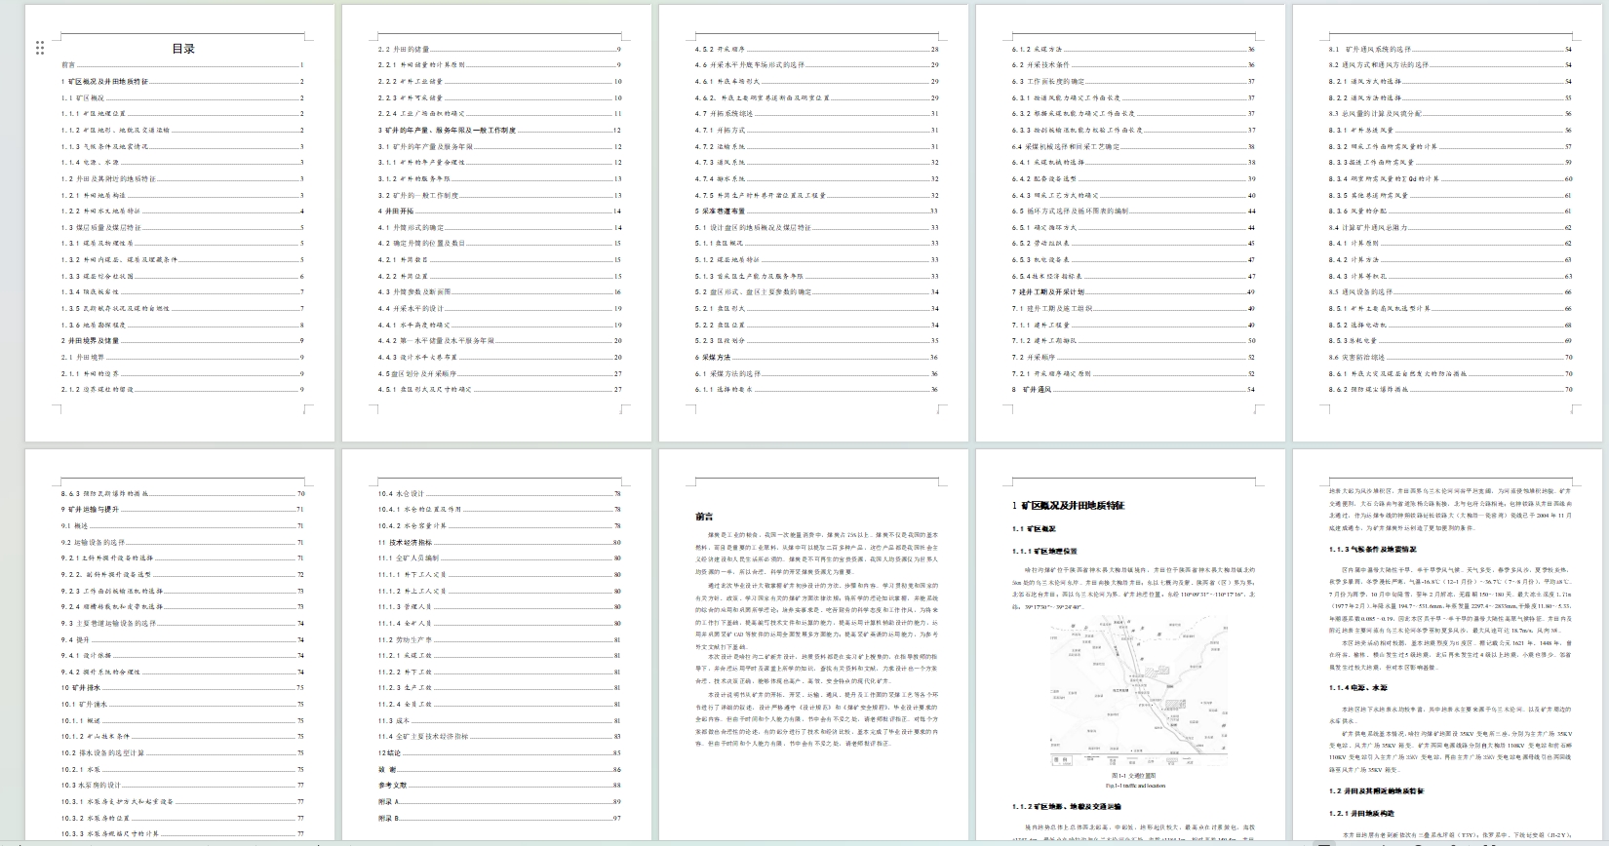Jump to '4.7 开拓系统综述' contents entry
This screenshot has width=1609, height=846.
pyautogui.click(x=816, y=114)
